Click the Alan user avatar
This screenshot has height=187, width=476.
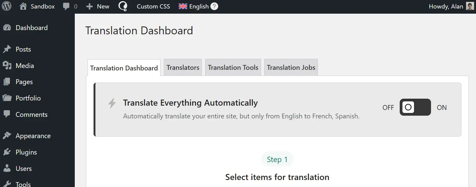pyautogui.click(x=470, y=6)
